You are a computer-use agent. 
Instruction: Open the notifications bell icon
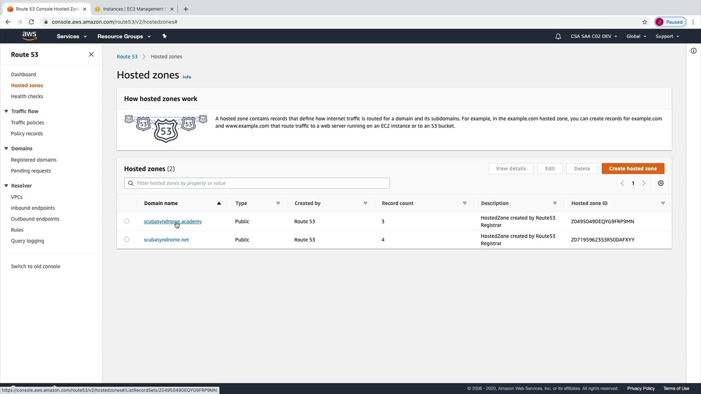(558, 37)
